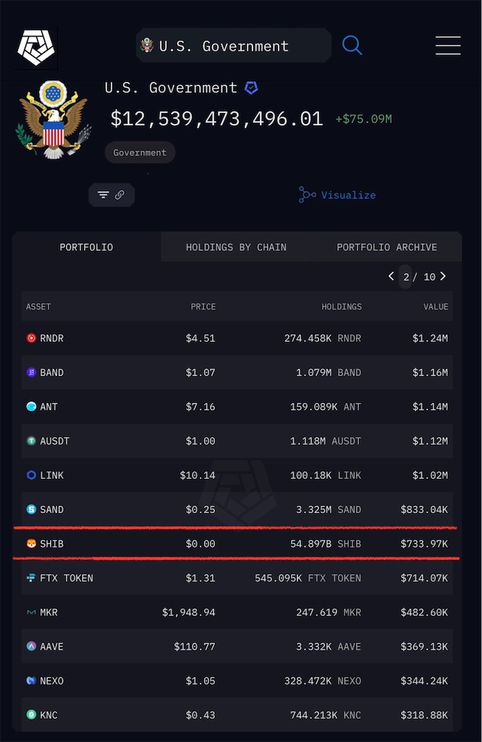Open the Portfolio Archive tab
The image size is (482, 742).
pos(386,247)
